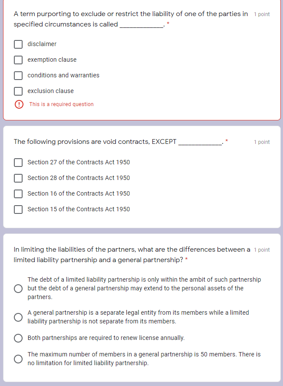Check the "exemption clause" option
Image resolution: width=283 pixels, height=386 pixels.
tap(18, 60)
